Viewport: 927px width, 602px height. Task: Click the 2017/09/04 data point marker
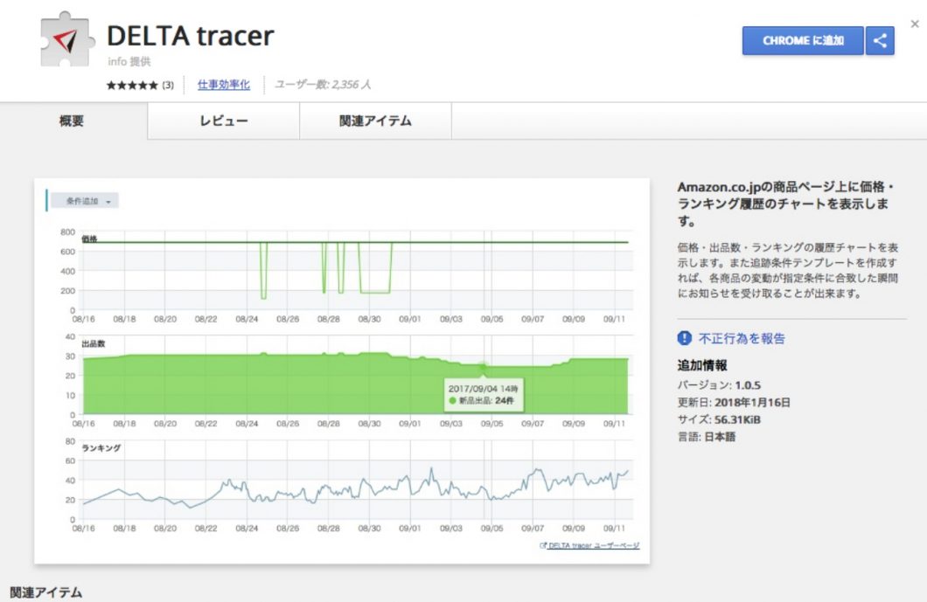[483, 367]
